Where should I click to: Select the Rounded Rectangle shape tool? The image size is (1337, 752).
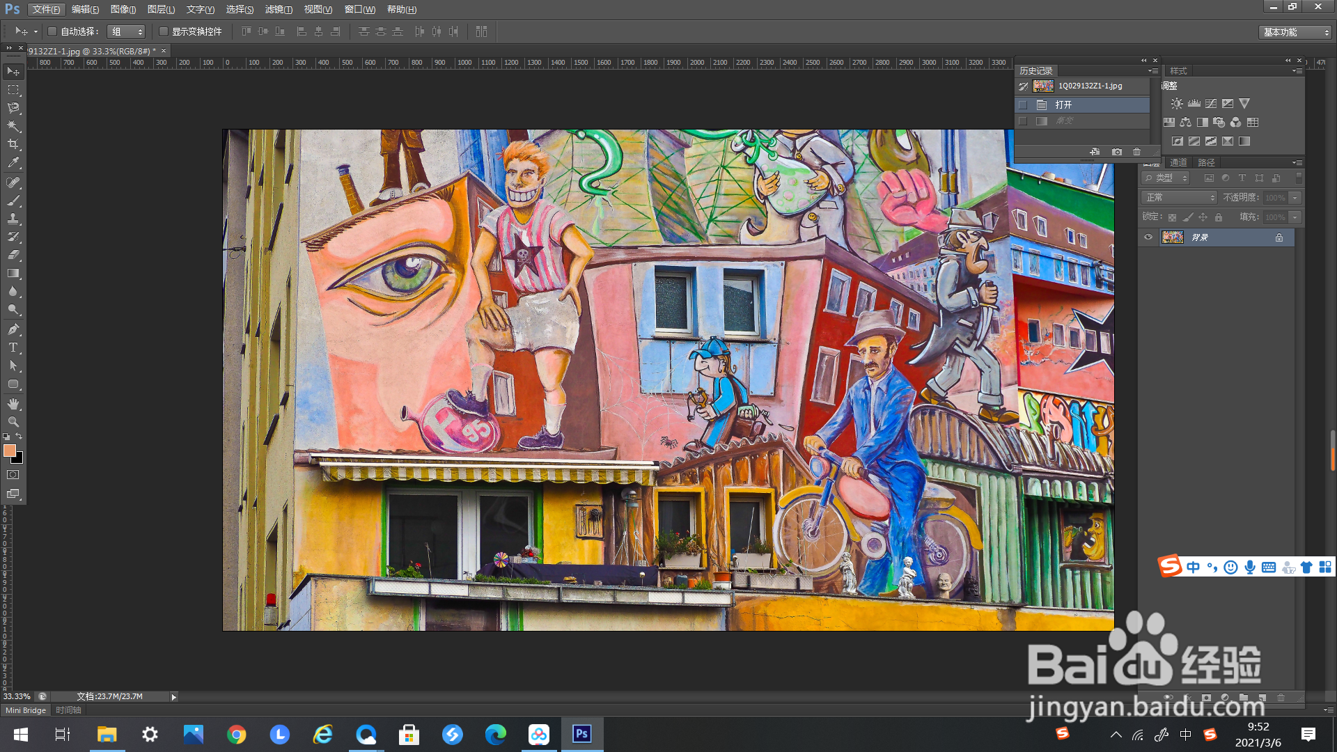pyautogui.click(x=13, y=384)
